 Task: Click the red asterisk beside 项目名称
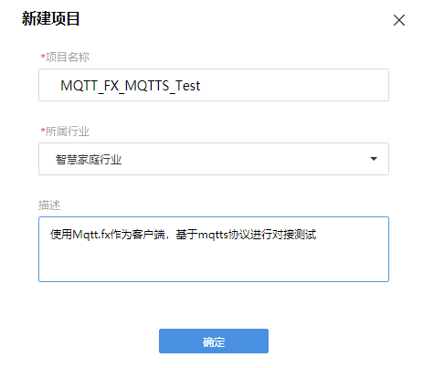coord(43,56)
